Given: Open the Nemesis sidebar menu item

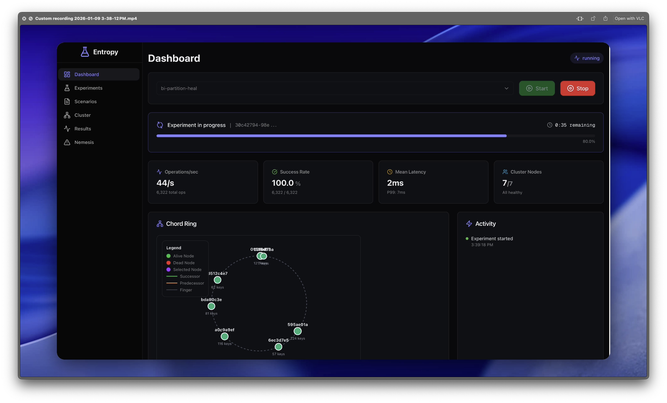Looking at the screenshot, I should tap(84, 142).
